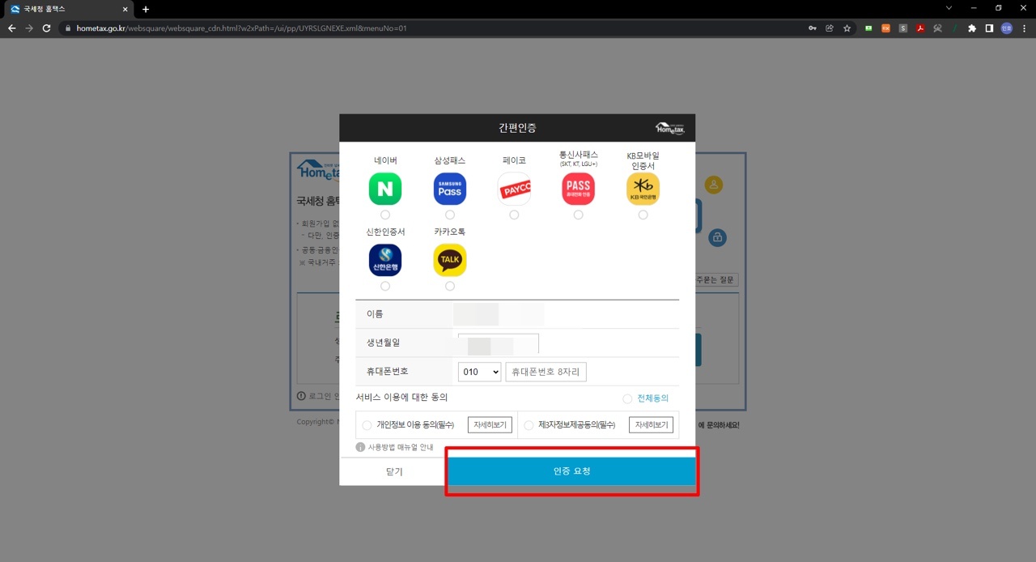1036x562 pixels.
Task: Switch to the 국세청 홈택스 tab
Action: coord(68,9)
